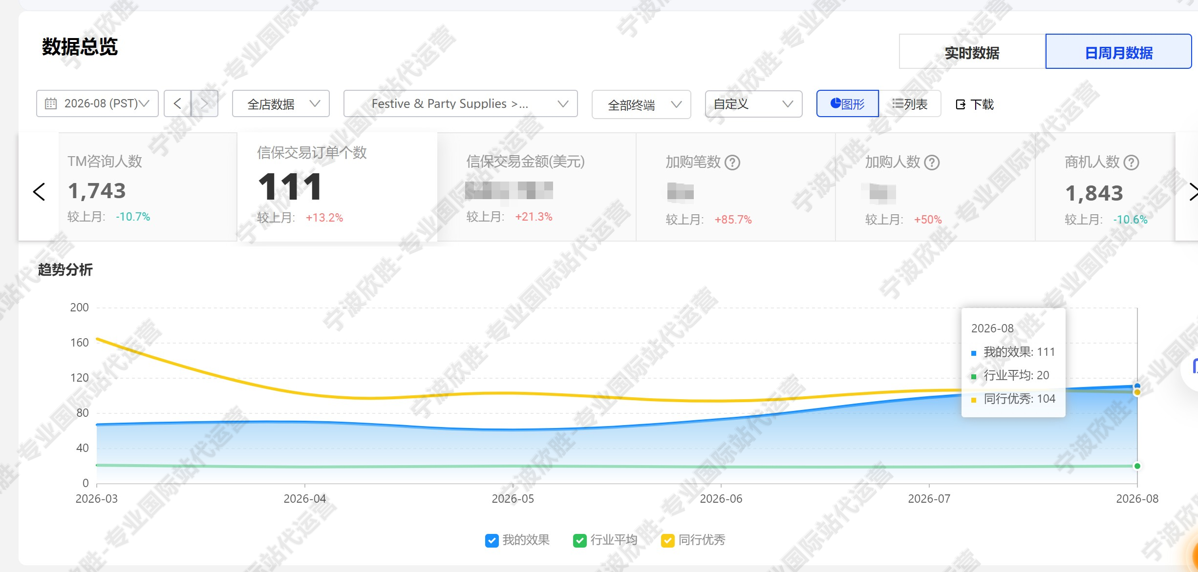1198x572 pixels.
Task: Click the download icon beside 下载
Action: coord(961,104)
